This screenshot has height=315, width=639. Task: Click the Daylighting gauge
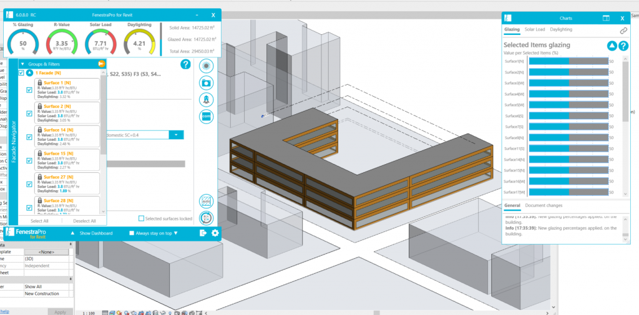[x=139, y=42]
